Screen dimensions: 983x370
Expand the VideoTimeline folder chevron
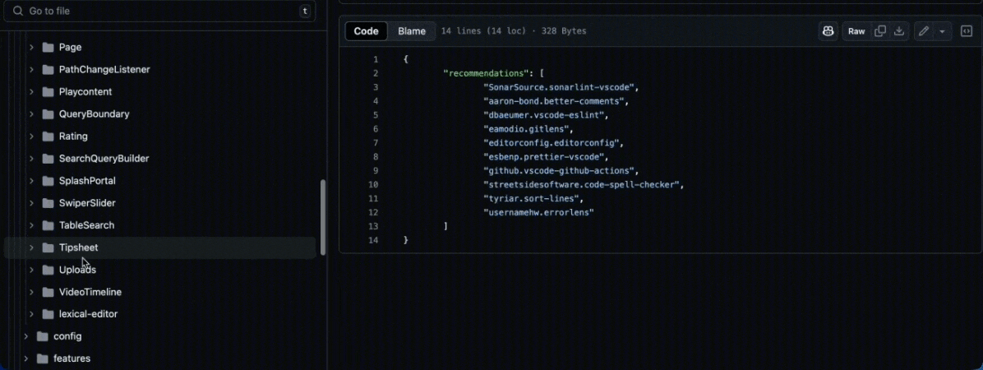click(31, 292)
